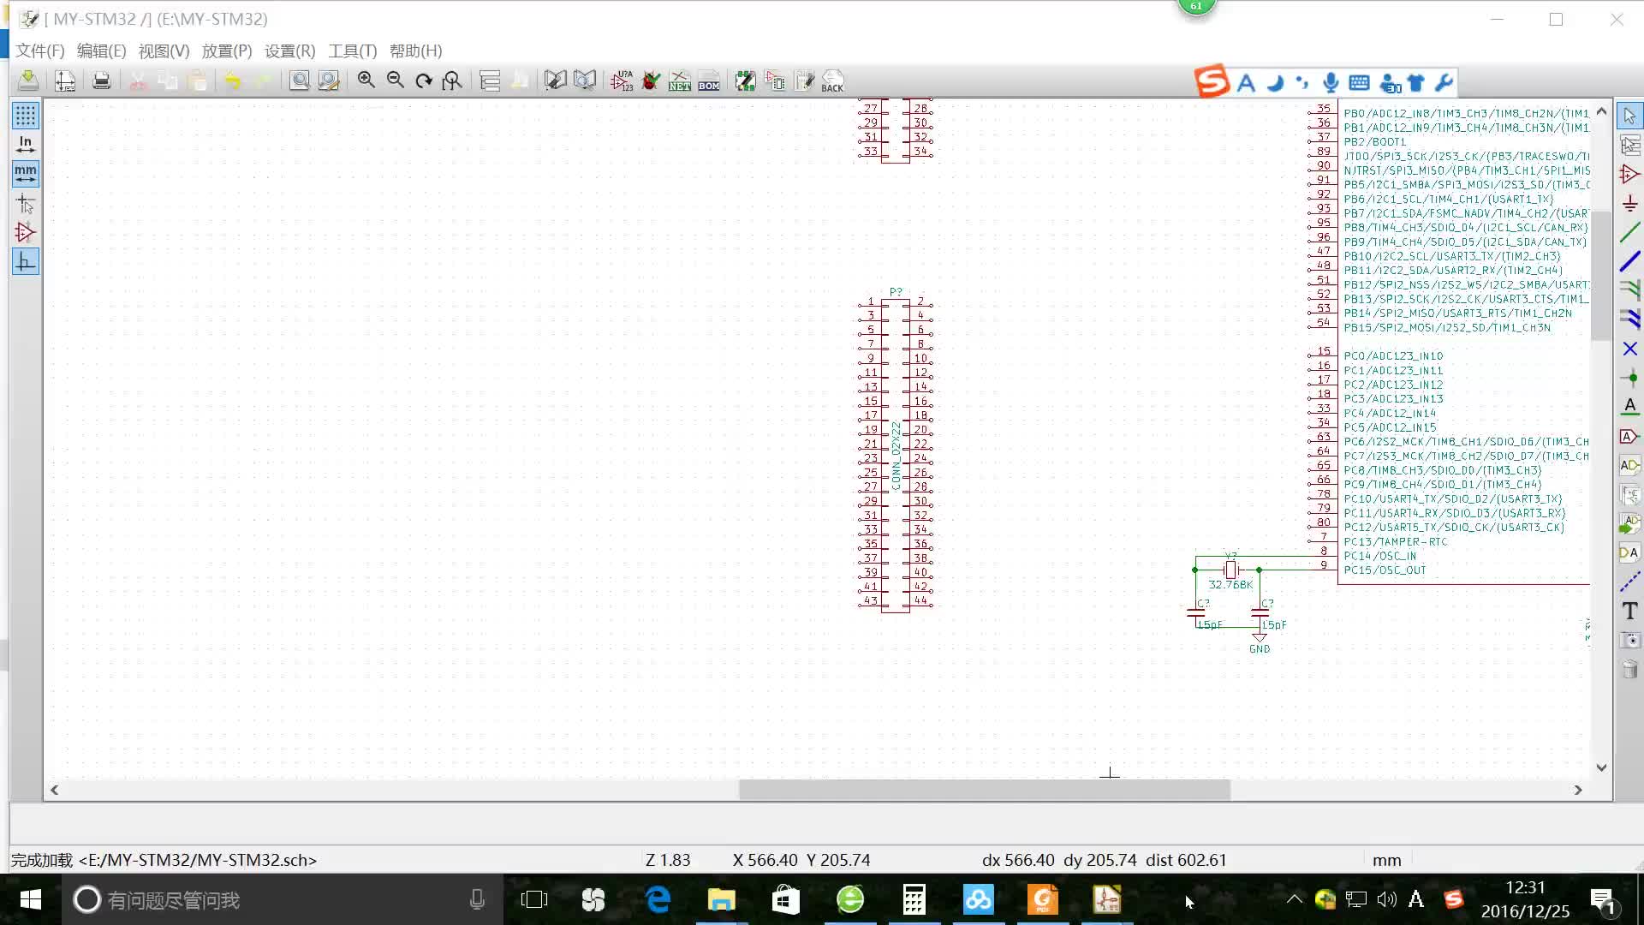Click the print schematic button
This screenshot has height=925, width=1644.
pyautogui.click(x=99, y=81)
